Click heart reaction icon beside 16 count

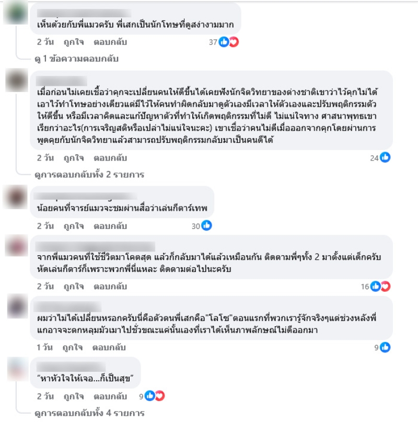point(386,287)
